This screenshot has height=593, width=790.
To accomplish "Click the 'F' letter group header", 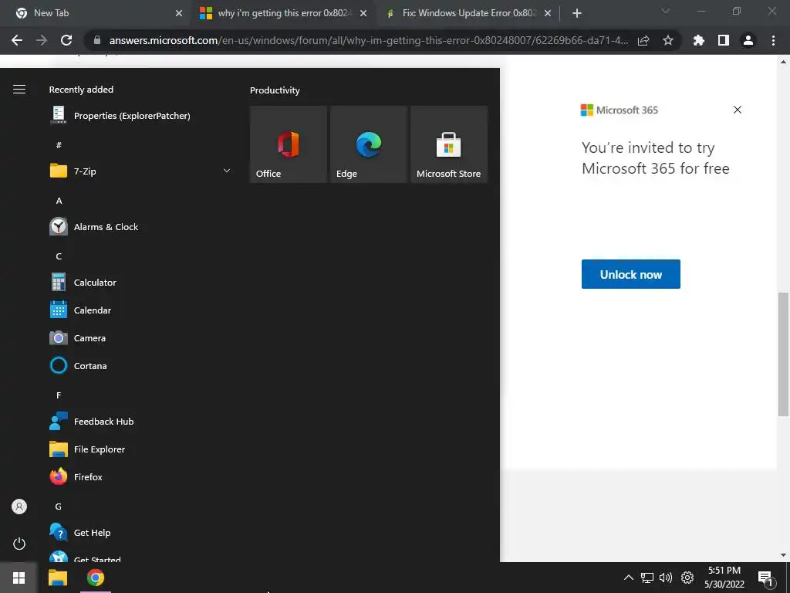I will (59, 395).
